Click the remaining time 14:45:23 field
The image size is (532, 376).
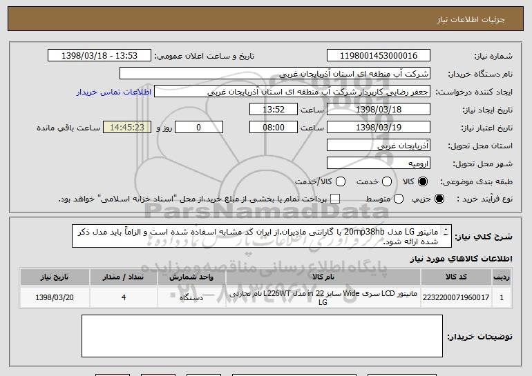point(127,128)
